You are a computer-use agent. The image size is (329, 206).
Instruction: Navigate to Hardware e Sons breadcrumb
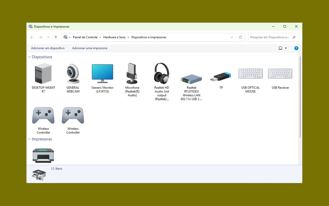pos(114,37)
